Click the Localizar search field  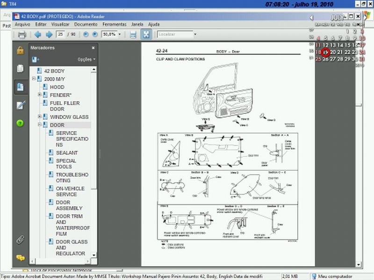175,34
